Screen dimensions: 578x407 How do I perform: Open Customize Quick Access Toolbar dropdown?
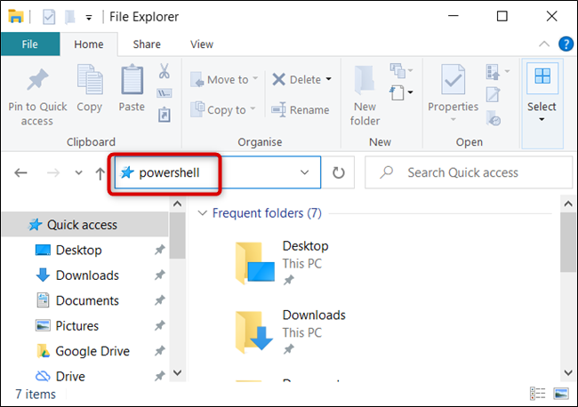tap(89, 17)
